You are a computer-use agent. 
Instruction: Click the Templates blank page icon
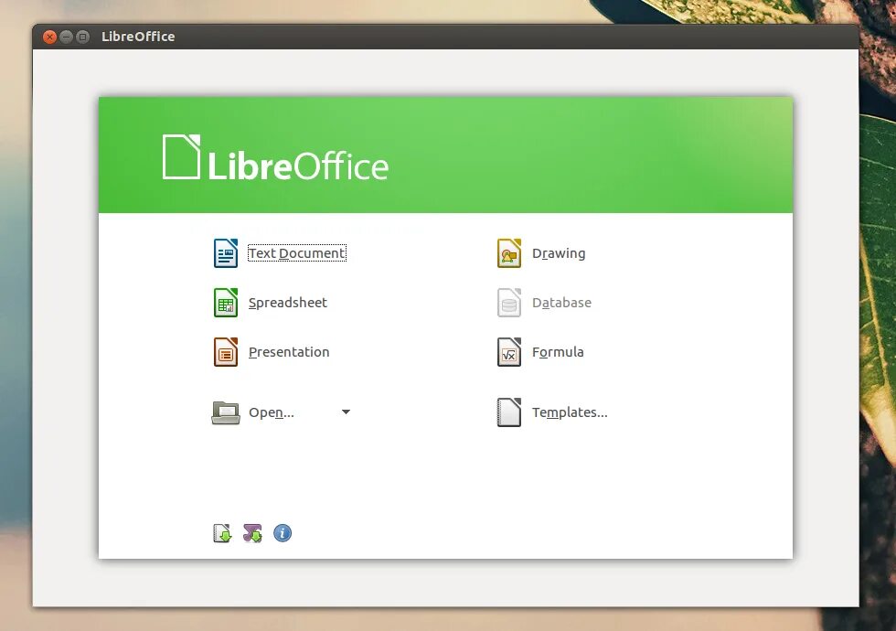509,412
